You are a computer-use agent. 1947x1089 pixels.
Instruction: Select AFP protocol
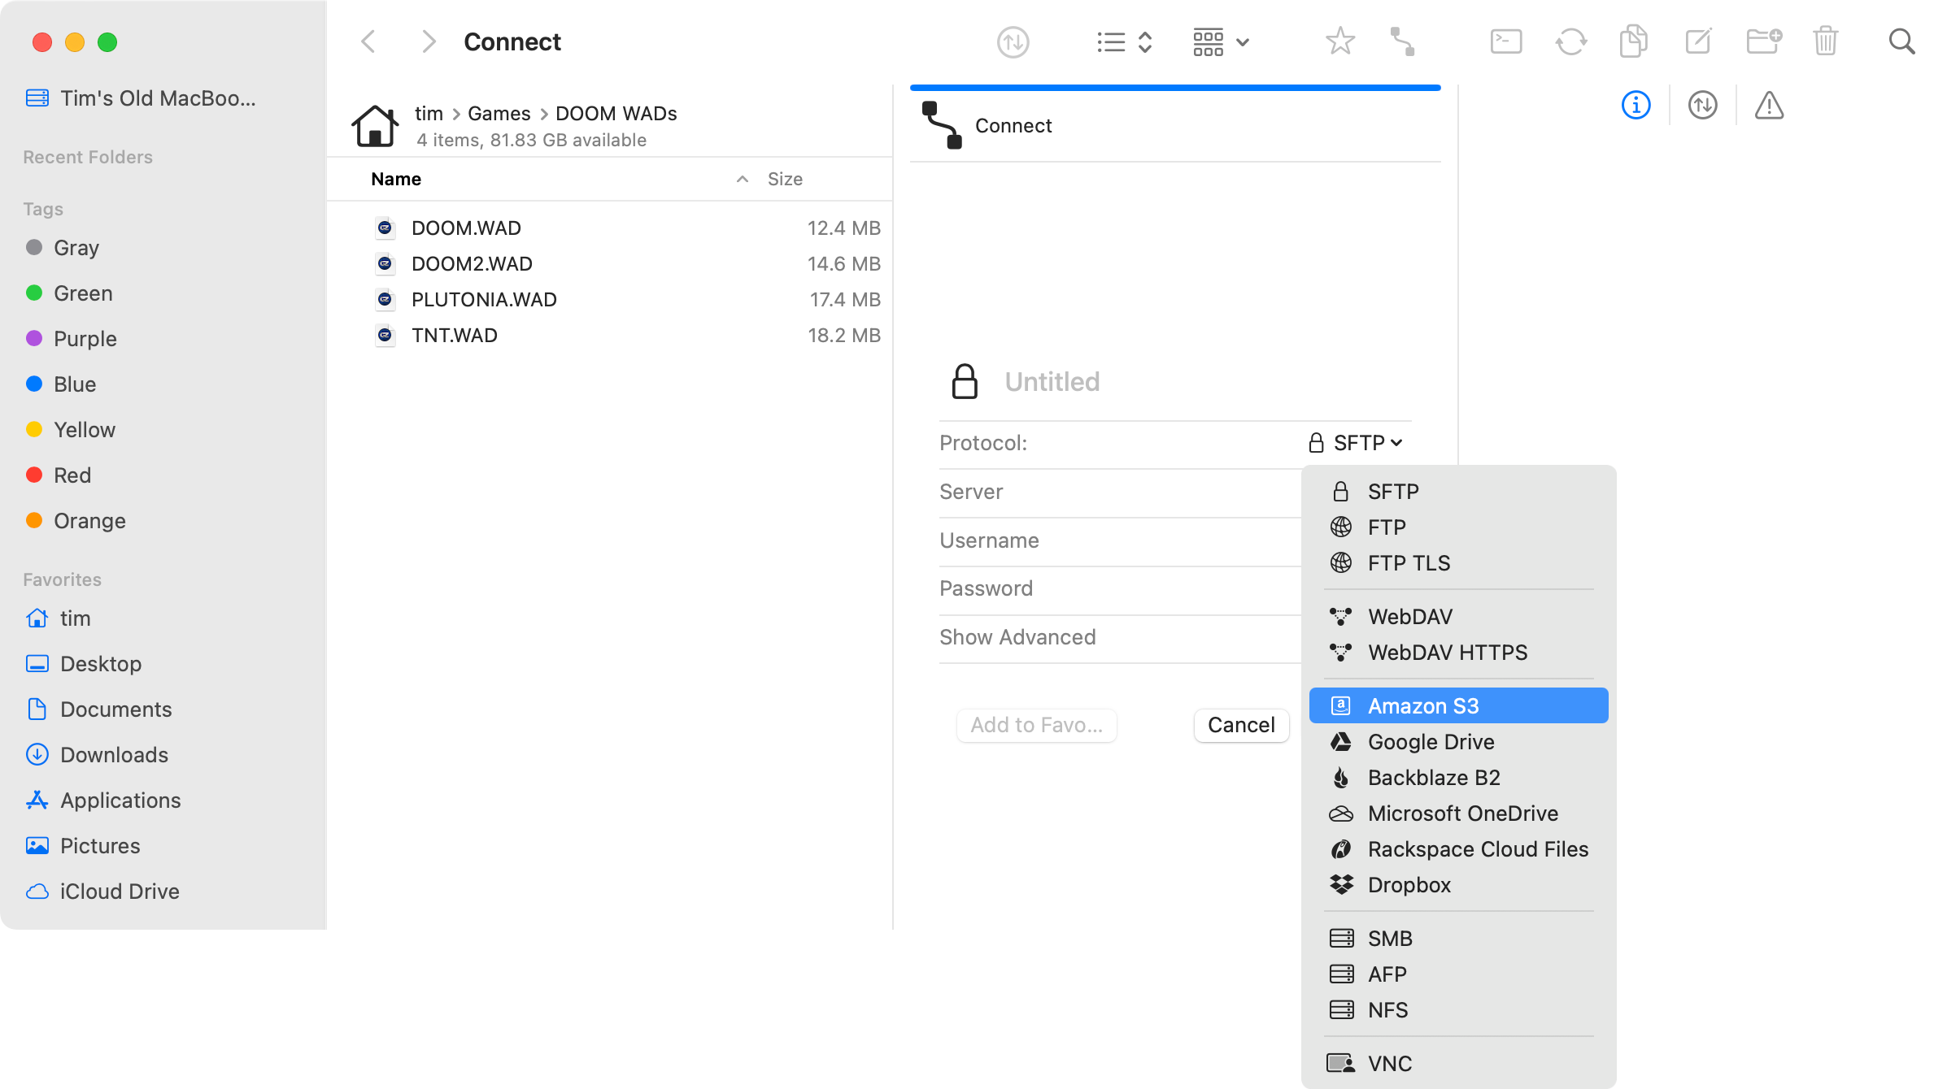click(x=1458, y=974)
